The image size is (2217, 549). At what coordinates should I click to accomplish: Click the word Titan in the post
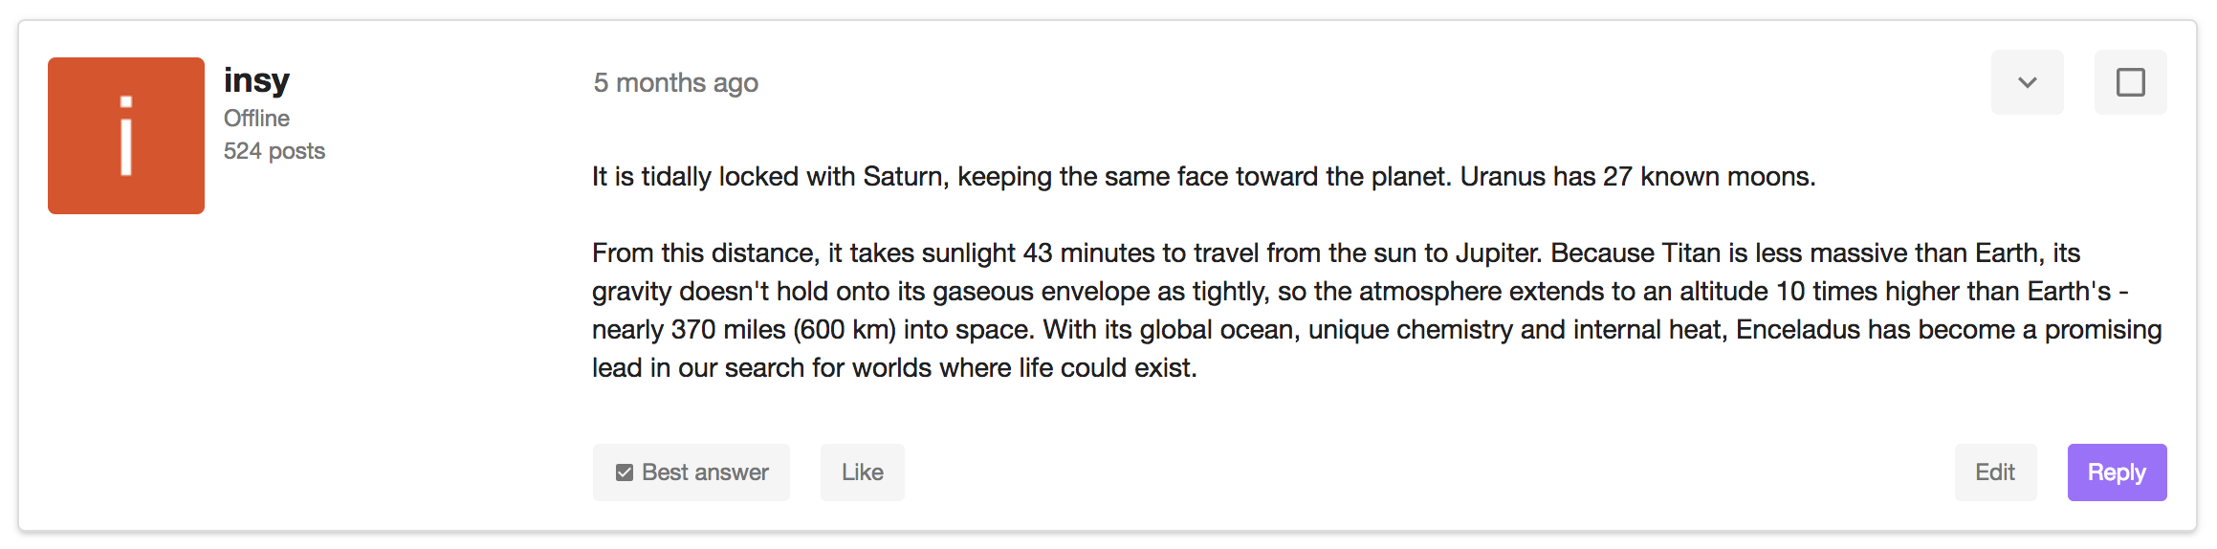(x=1690, y=253)
